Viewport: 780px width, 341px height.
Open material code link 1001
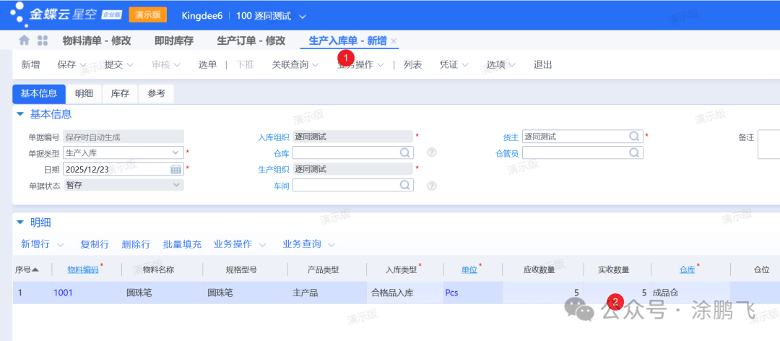(63, 293)
